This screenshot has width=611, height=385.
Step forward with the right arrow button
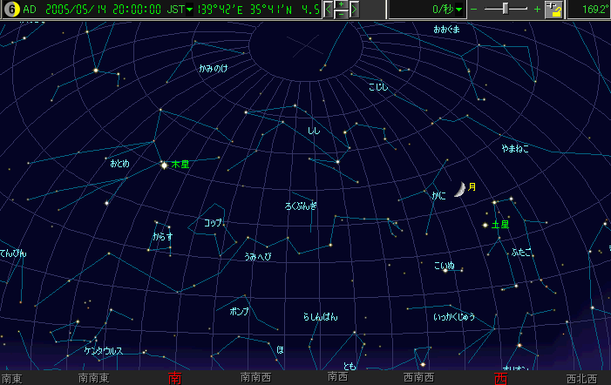(354, 10)
